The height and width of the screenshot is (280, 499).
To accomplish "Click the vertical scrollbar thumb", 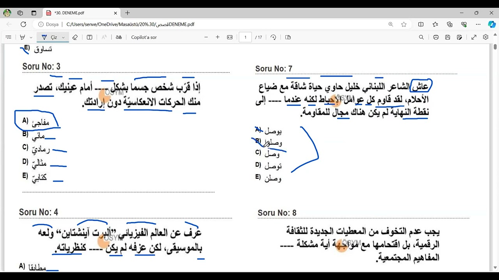I will point(495,47).
